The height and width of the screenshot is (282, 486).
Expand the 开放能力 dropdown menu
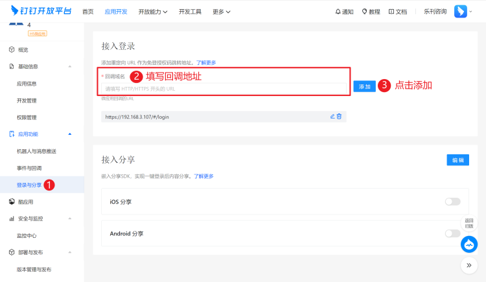(x=153, y=12)
